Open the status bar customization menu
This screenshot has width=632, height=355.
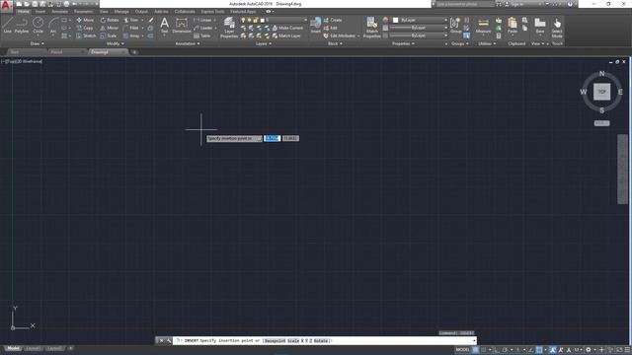pyautogui.click(x=627, y=350)
